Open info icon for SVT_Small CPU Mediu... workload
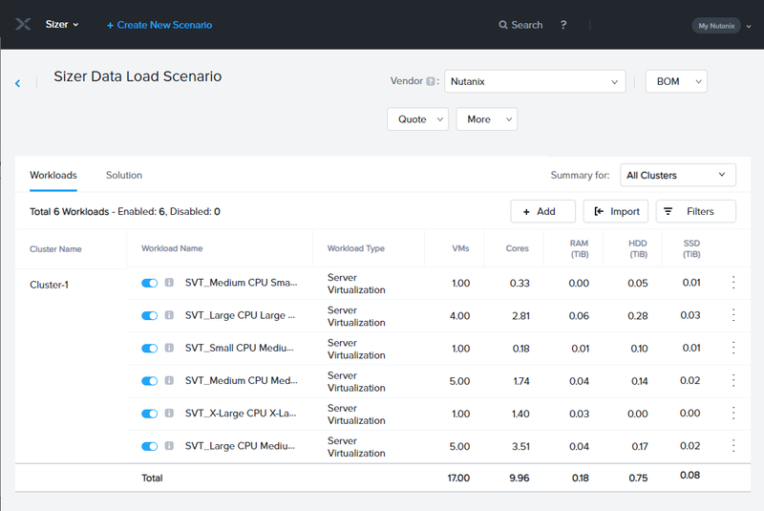The width and height of the screenshot is (764, 511). 169,348
